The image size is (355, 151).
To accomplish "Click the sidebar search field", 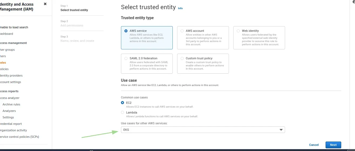I will click(x=13, y=27).
